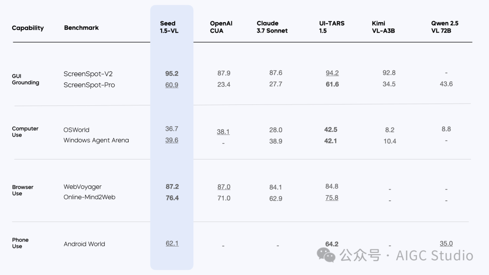The width and height of the screenshot is (489, 275).
Task: Click the Online-Mind2Web benchmark label
Action: pos(90,197)
